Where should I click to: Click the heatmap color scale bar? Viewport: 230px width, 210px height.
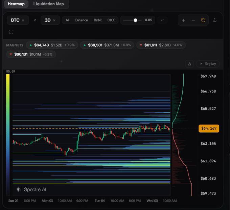click(8, 135)
